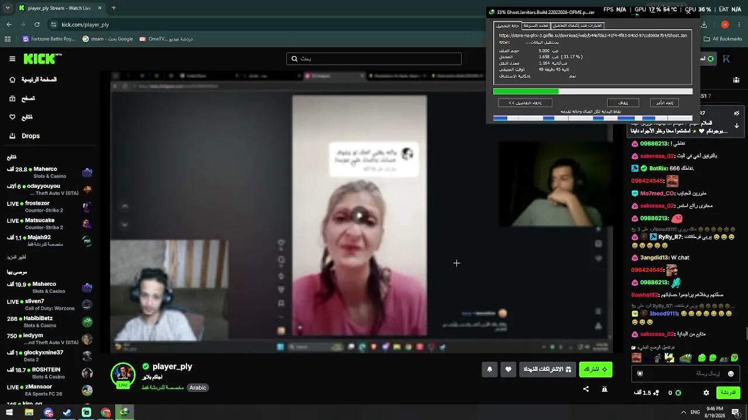Click the gift subscriptions button
The height and width of the screenshot is (420, 748).
(x=548, y=369)
